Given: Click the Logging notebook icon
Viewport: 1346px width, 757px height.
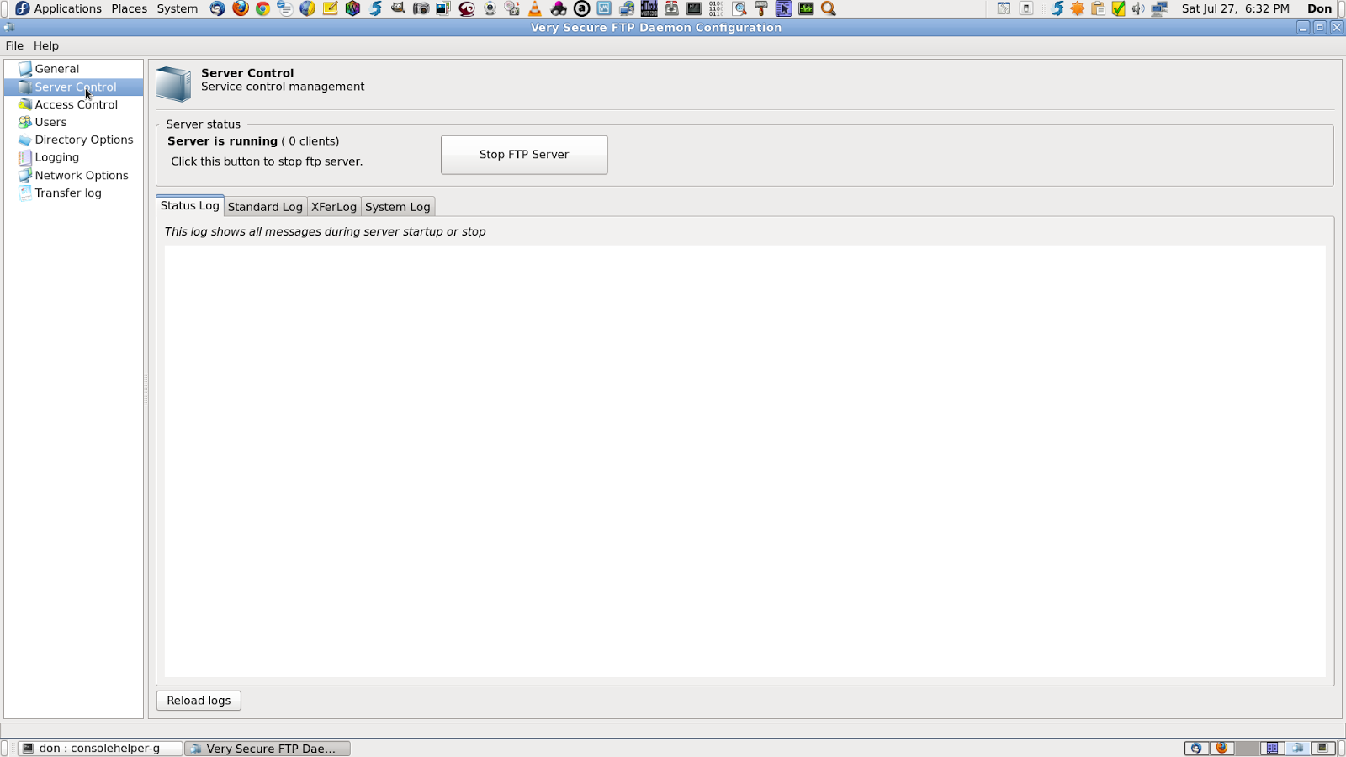Looking at the screenshot, I should [25, 157].
